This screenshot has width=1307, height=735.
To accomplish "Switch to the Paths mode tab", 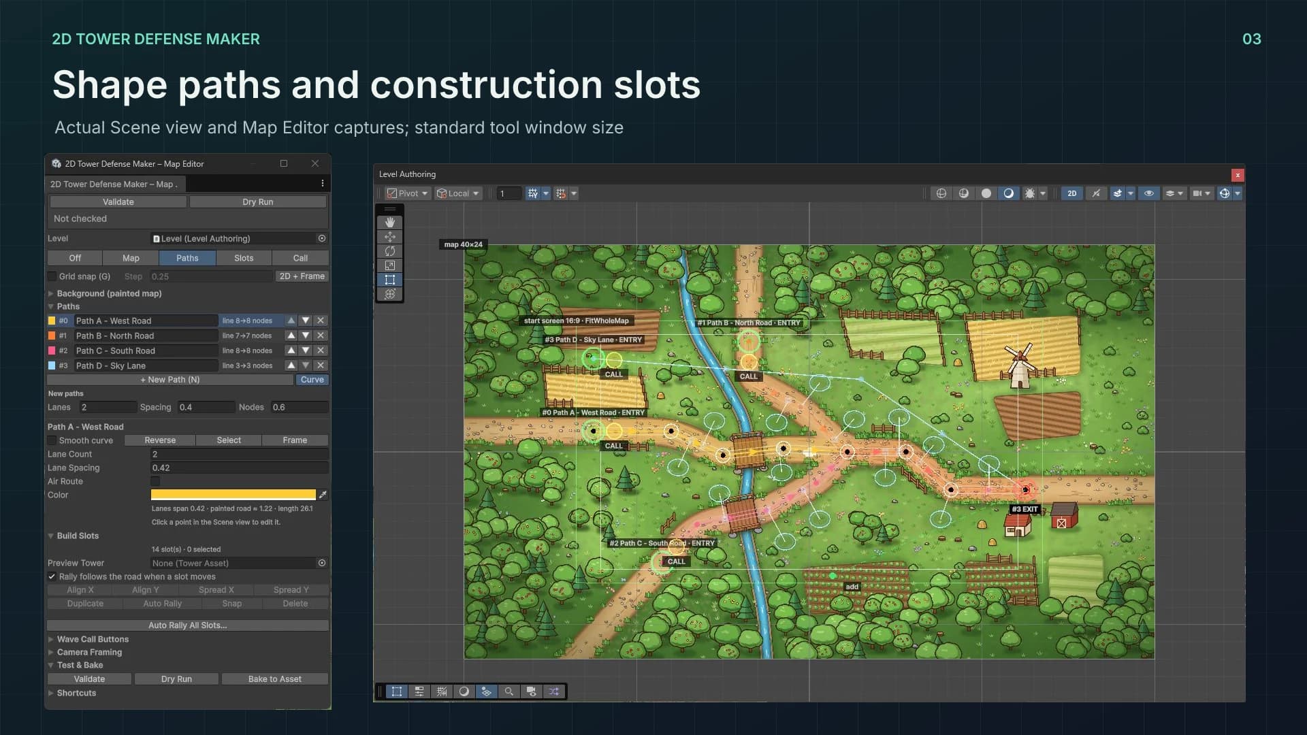I will pos(187,258).
